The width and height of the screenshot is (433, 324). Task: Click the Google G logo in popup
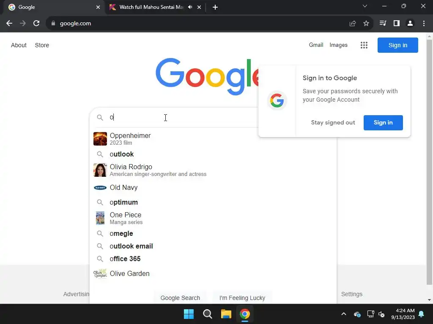click(277, 100)
